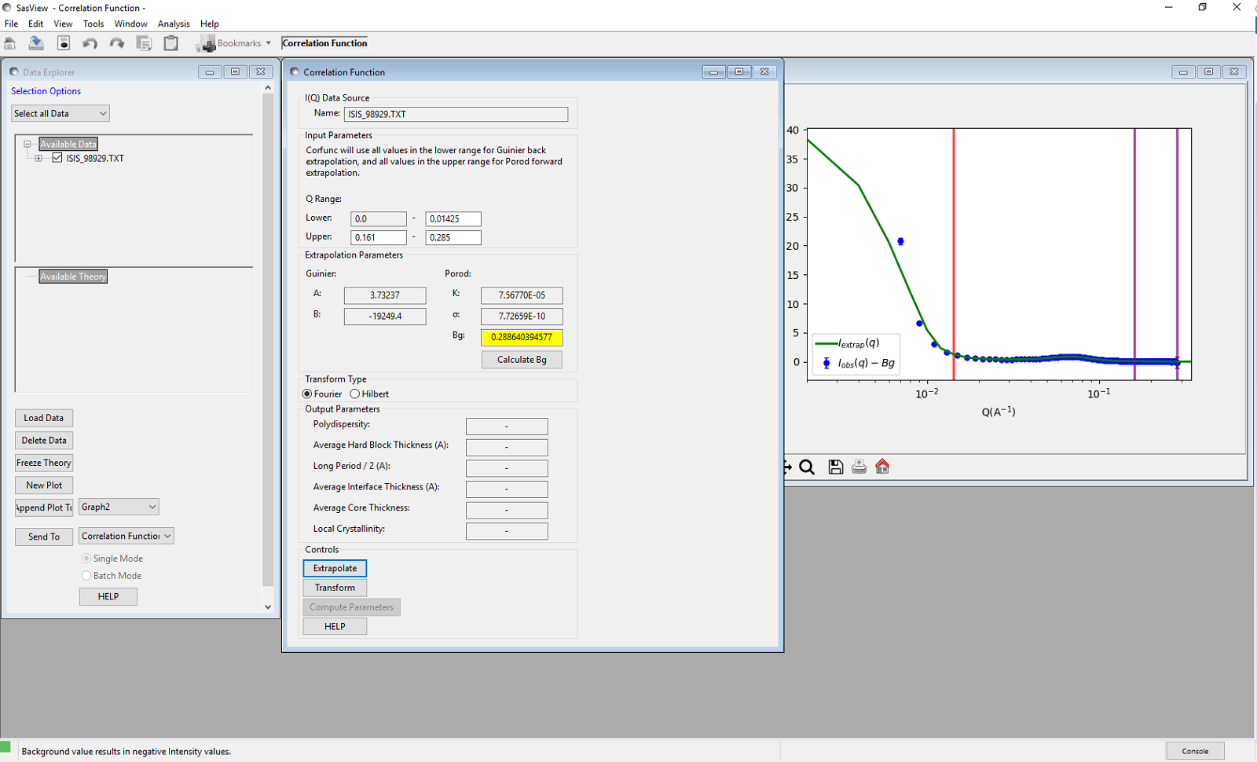The height and width of the screenshot is (762, 1257).
Task: Click the Extrapolate button
Action: coord(334,567)
